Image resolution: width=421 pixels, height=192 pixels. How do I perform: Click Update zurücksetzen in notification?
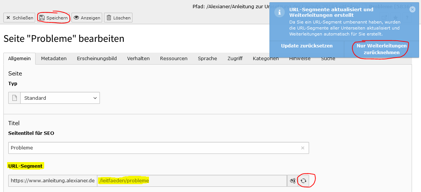306,46
